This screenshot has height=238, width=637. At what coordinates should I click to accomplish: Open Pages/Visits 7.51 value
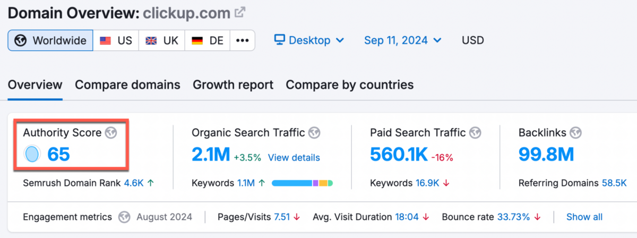[x=282, y=217]
